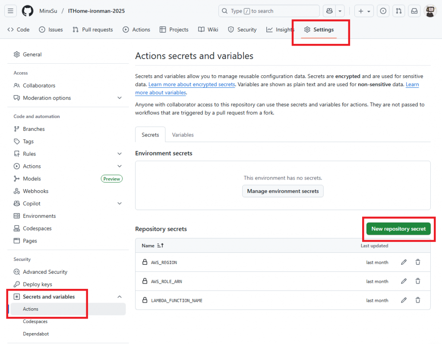The width and height of the screenshot is (442, 344).
Task: Delete the LAMBDA_FUNCTION_NAME secret trash icon
Action: coord(418,300)
